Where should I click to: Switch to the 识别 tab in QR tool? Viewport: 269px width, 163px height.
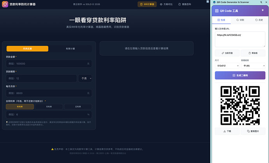point(240,20)
